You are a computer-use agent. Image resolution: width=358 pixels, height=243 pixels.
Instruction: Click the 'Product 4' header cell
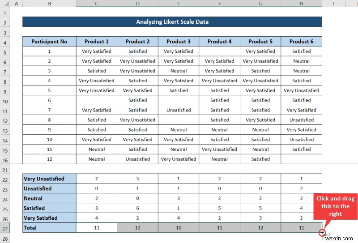(x=219, y=42)
